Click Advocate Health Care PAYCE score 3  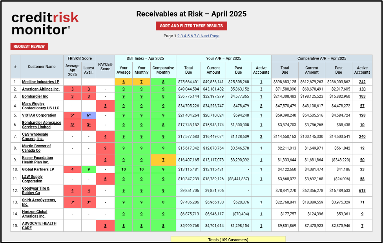tap(105, 226)
